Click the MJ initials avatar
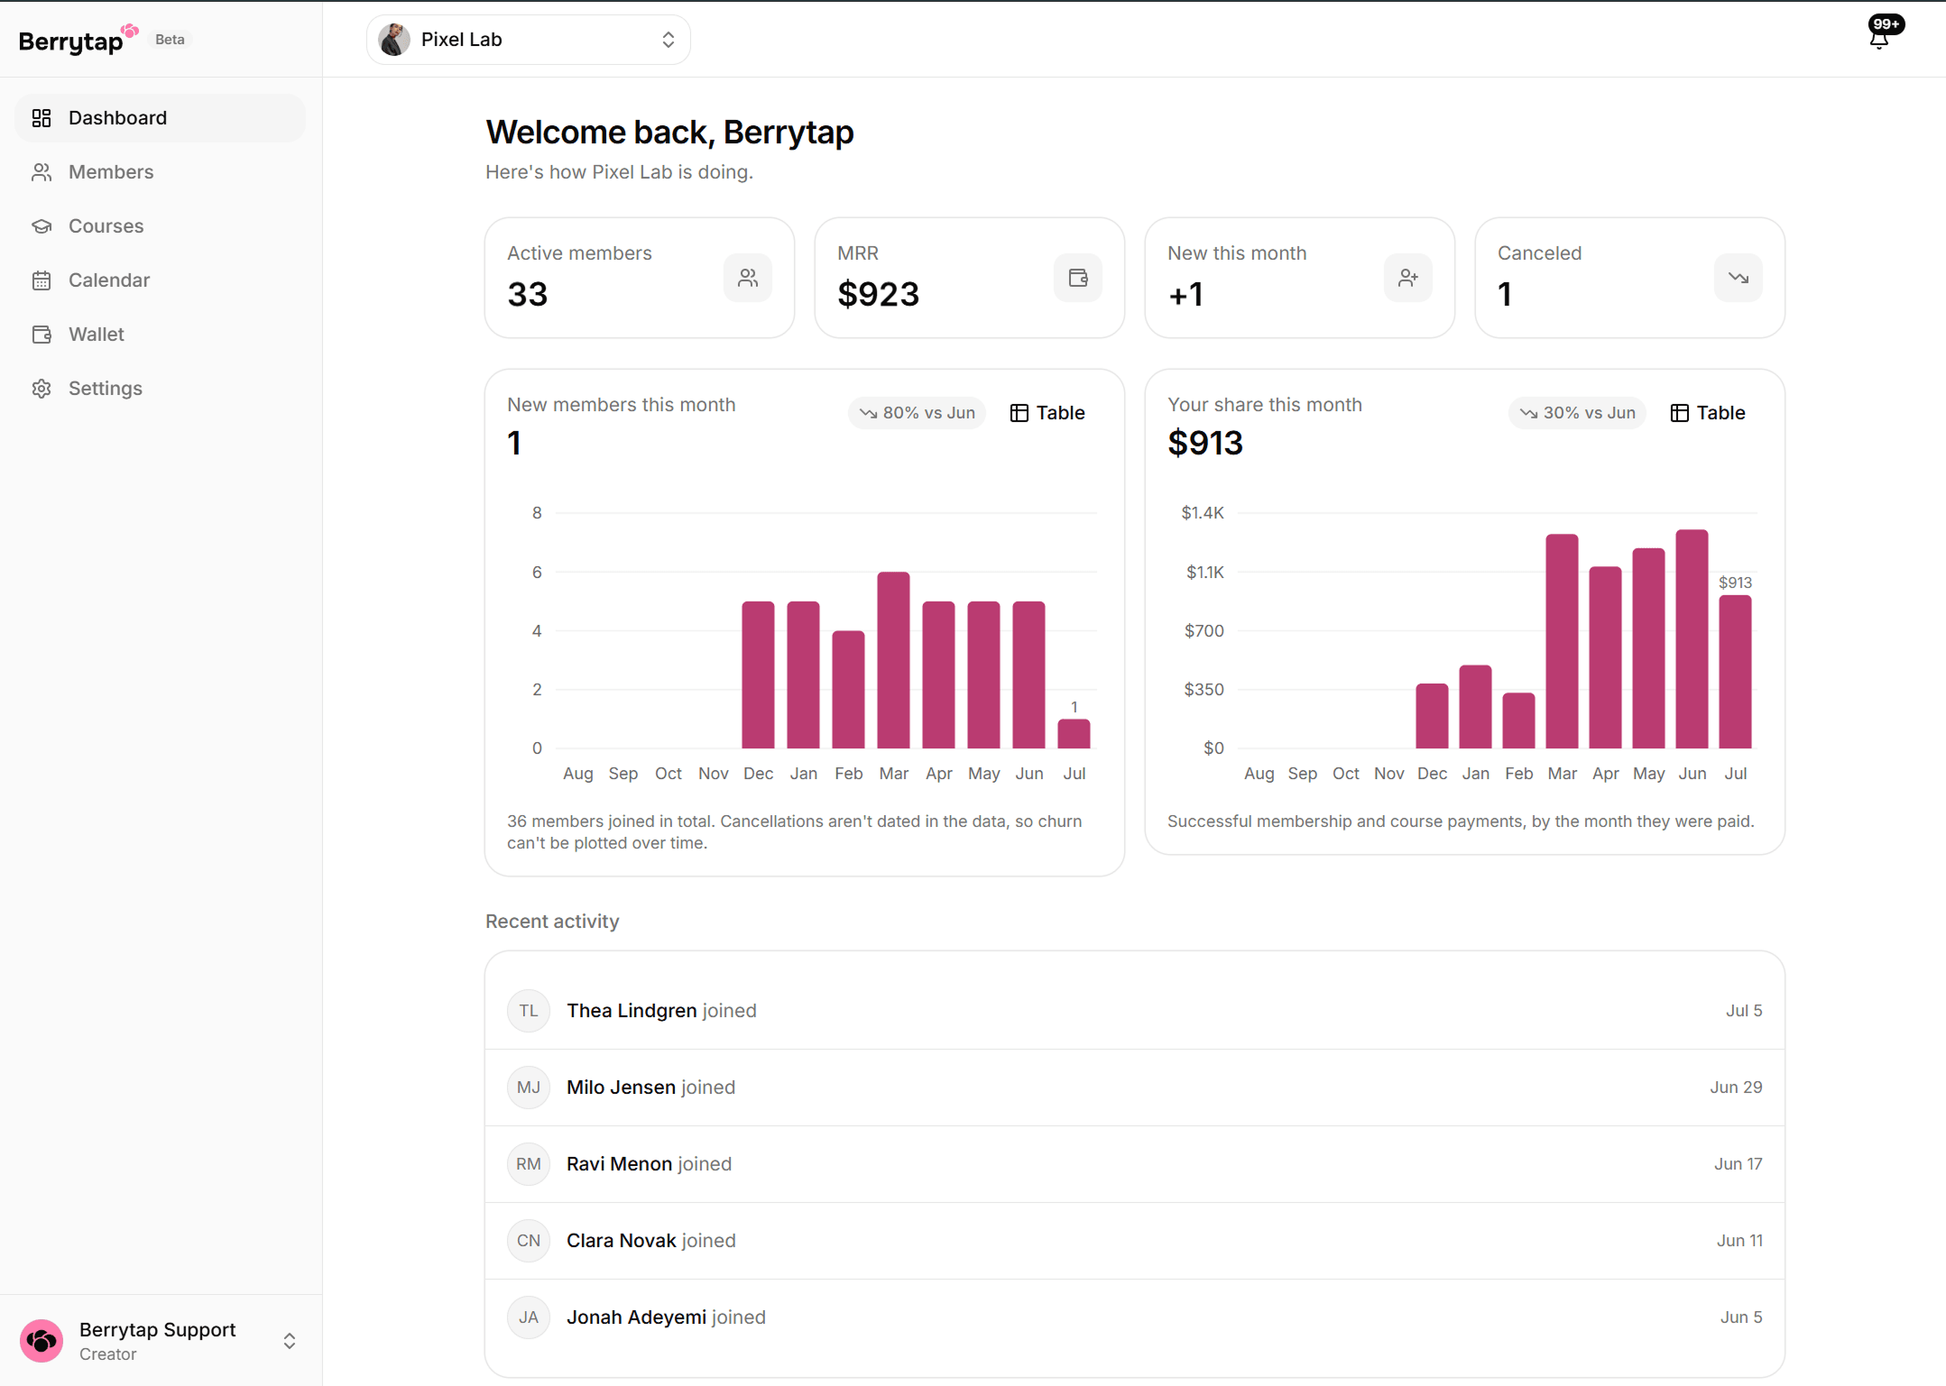 [529, 1088]
